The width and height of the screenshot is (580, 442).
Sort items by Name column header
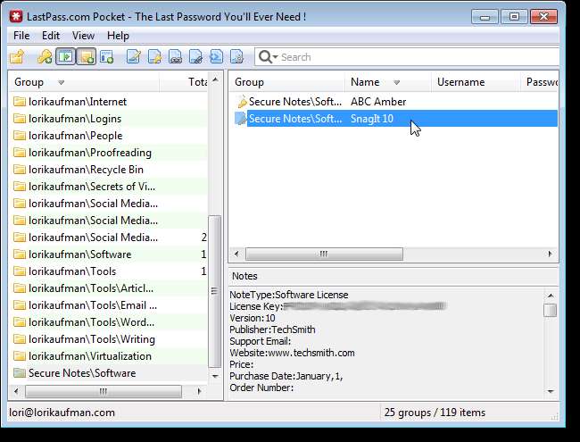tap(387, 82)
